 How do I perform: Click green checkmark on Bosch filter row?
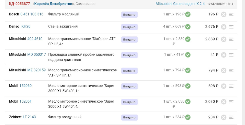point(188,14)
